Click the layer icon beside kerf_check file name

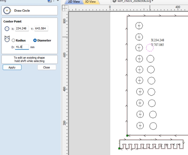point(115,1)
